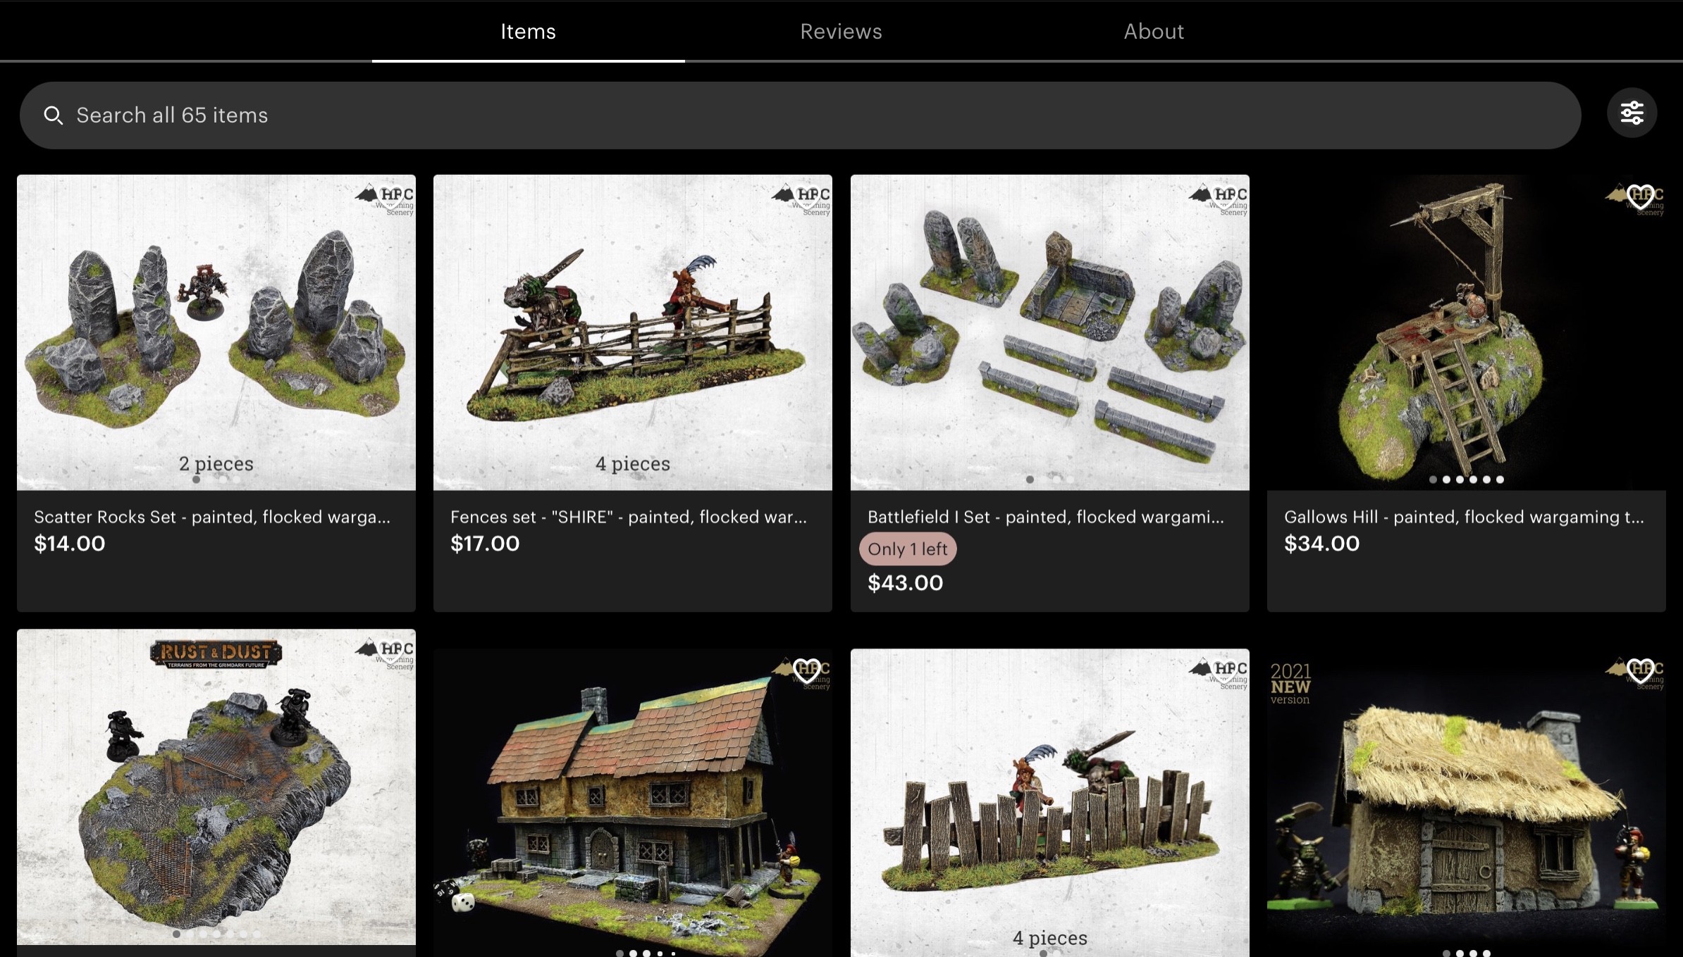This screenshot has height=957, width=1683.
Task: Favorite the Scatter Rocks Set listing
Action: click(391, 196)
